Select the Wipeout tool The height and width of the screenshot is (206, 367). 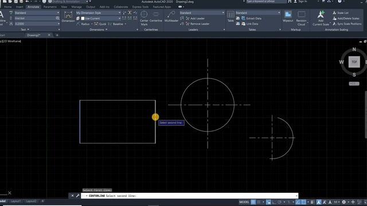288,17
